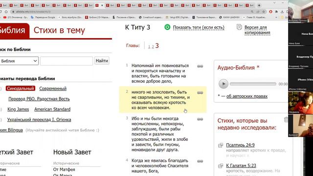Click the browser downloads icon
Image resolution: width=313 pixels, height=176 pixels.
pyautogui.click(x=282, y=12)
